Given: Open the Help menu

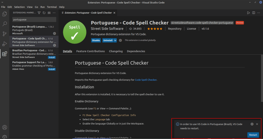Looking at the screenshot, I should pyautogui.click(x=62, y=7).
